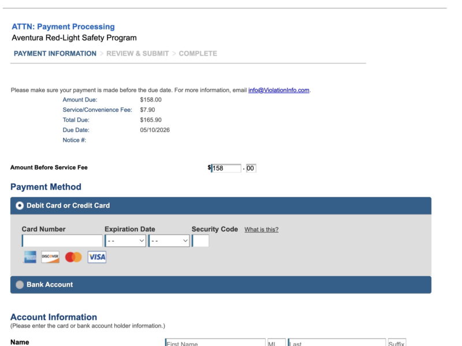This screenshot has width=462, height=346.
Task: Select Debit Card or Credit Card option
Action: coord(20,205)
